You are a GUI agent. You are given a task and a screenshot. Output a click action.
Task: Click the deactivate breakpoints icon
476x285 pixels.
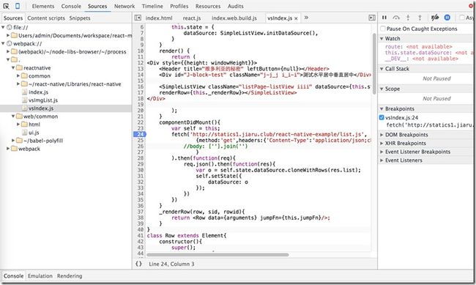point(435,18)
